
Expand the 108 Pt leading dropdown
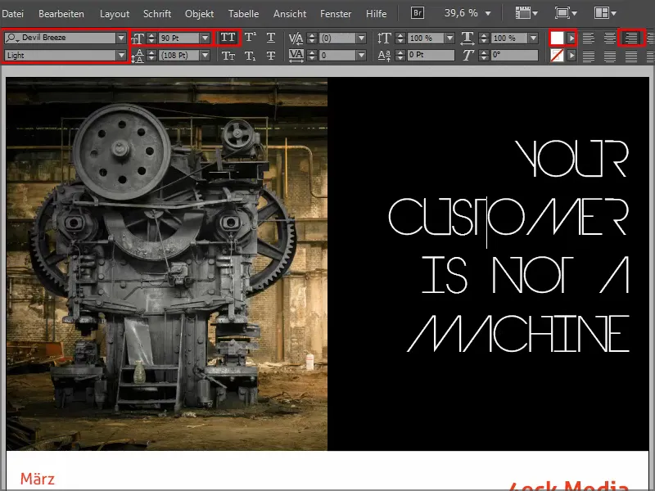[x=205, y=55]
